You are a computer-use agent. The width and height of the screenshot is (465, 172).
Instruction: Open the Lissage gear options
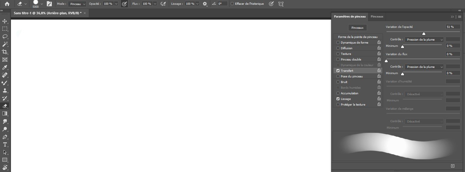tap(205, 4)
